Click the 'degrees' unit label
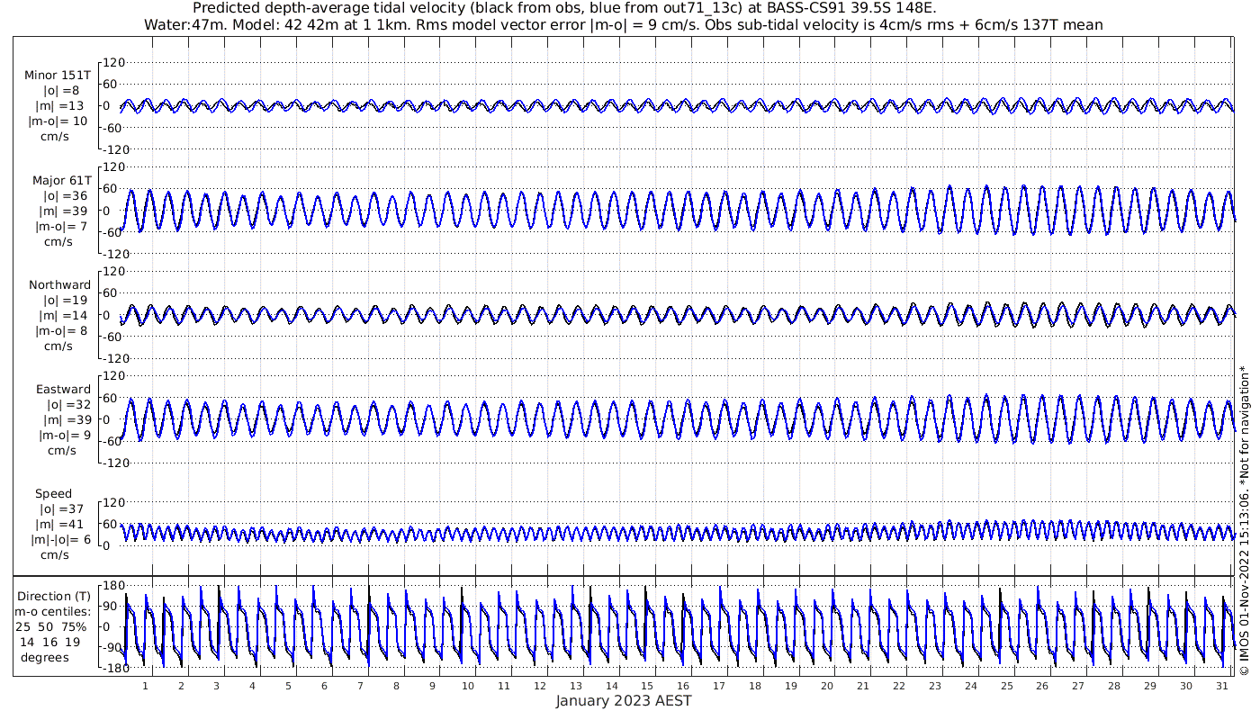This screenshot has width=1260, height=720. 45,657
